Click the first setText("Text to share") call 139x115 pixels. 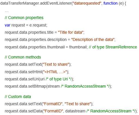(38, 64)
